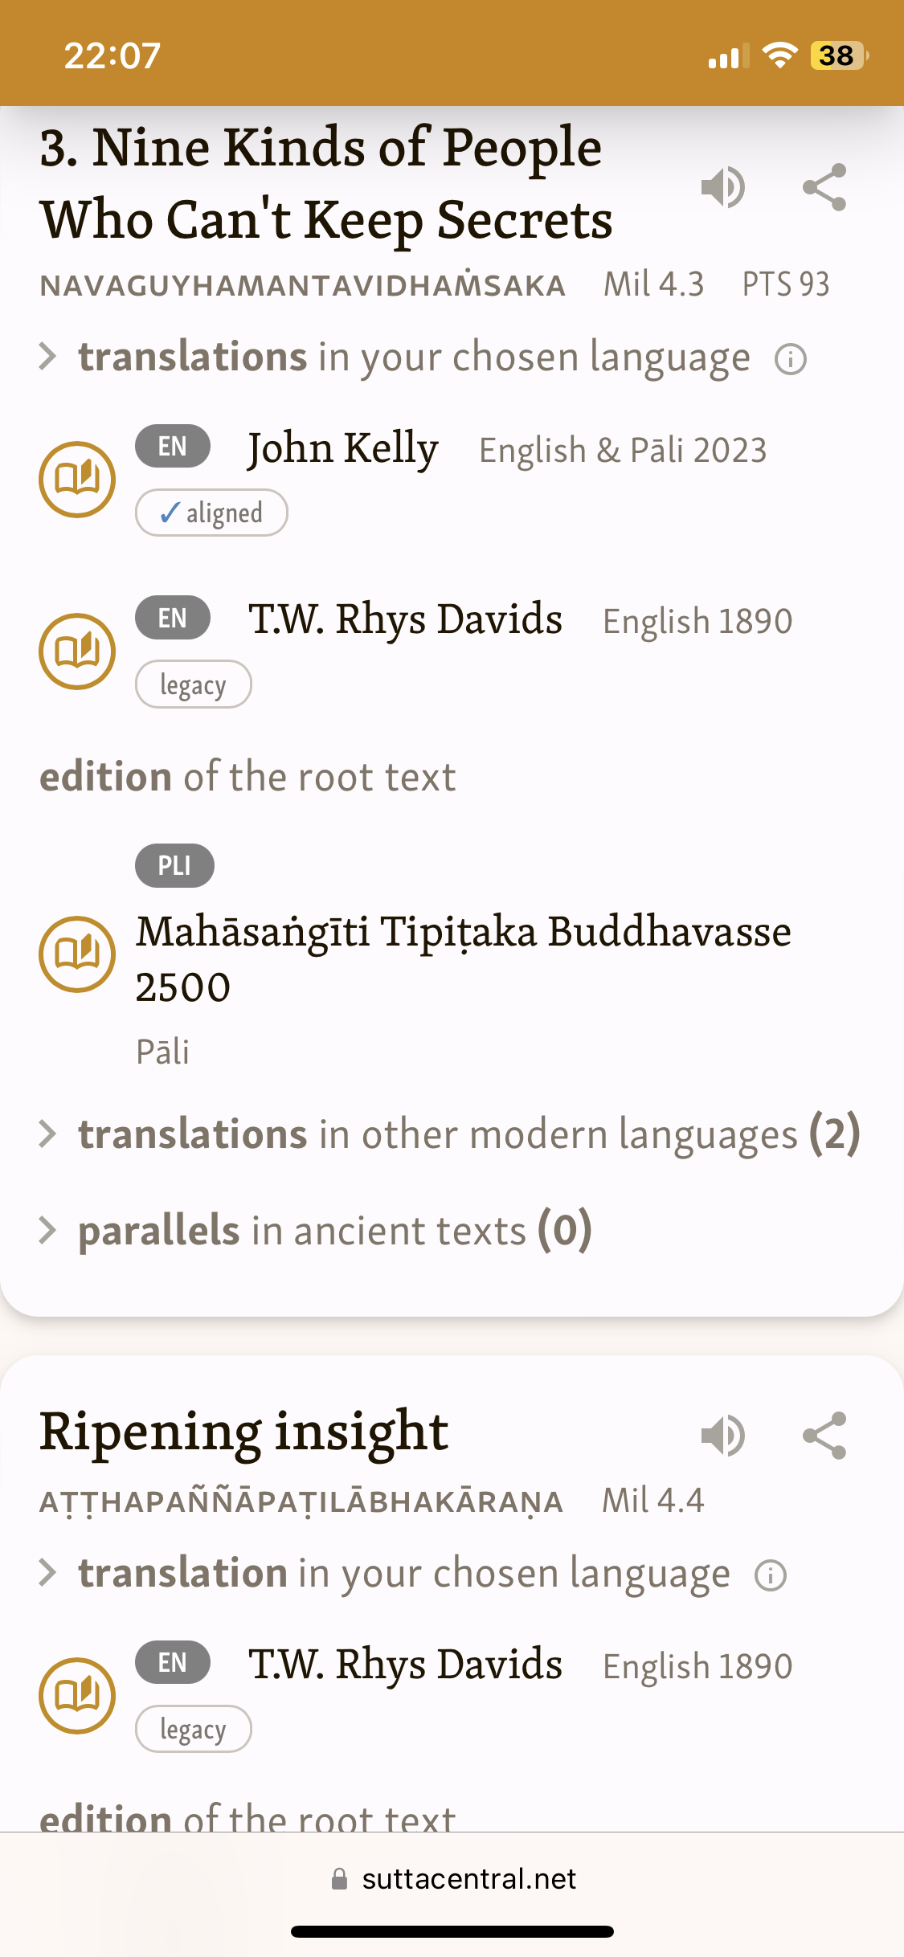Open the top T.W. Rhys Davids book icon

coord(77,652)
